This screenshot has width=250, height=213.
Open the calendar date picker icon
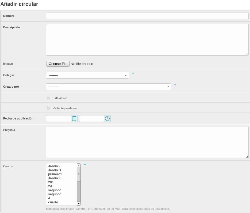(74, 119)
